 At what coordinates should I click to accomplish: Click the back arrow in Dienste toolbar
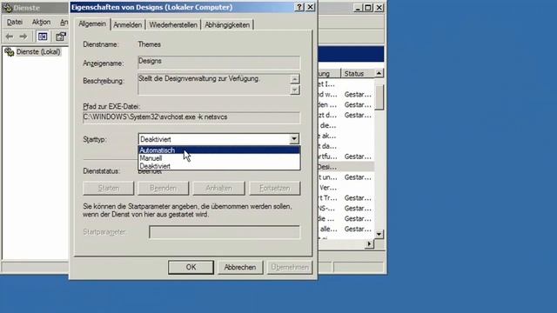tap(10, 37)
